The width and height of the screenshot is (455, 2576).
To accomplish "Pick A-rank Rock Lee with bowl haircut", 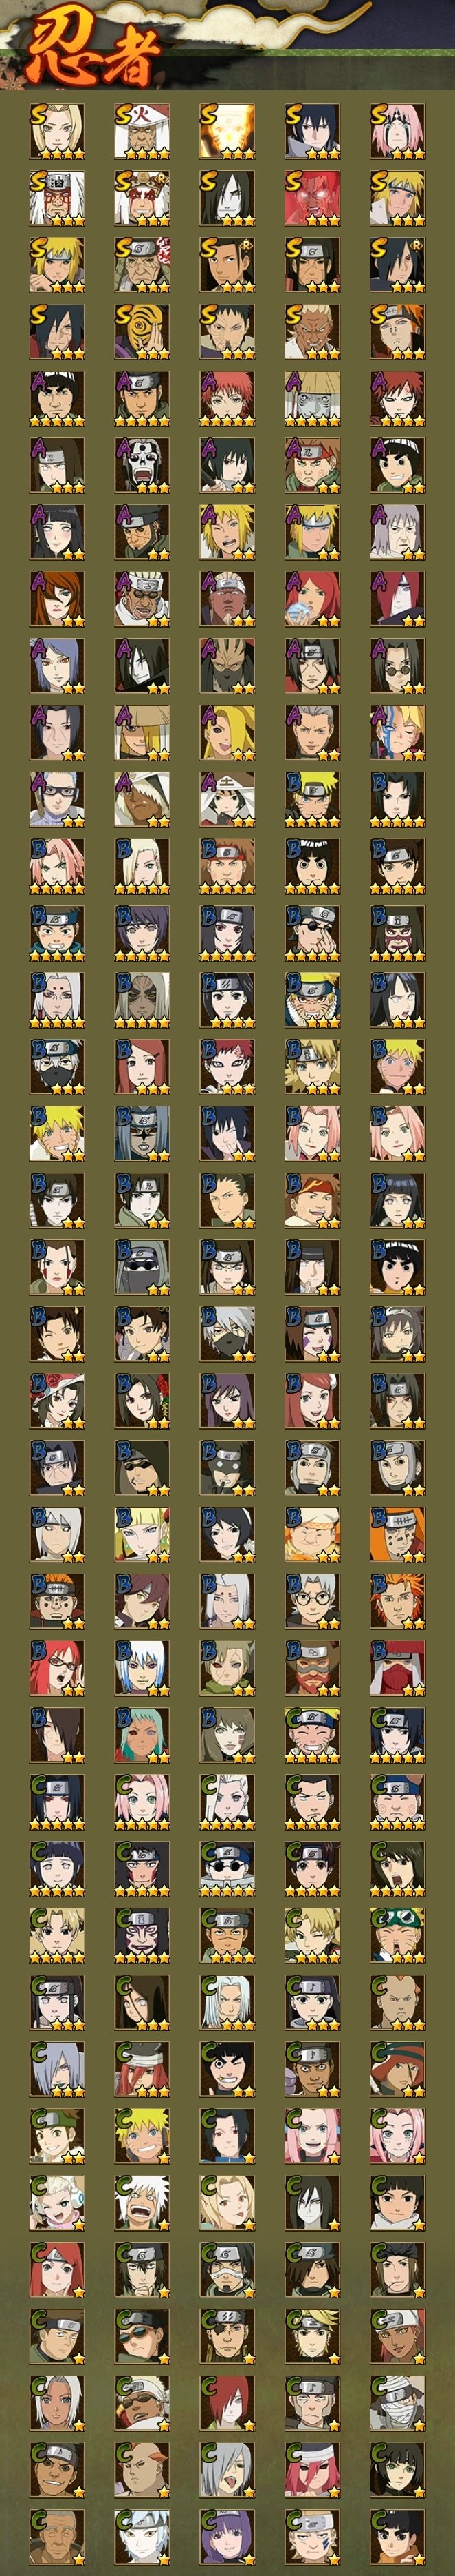I will (x=397, y=466).
